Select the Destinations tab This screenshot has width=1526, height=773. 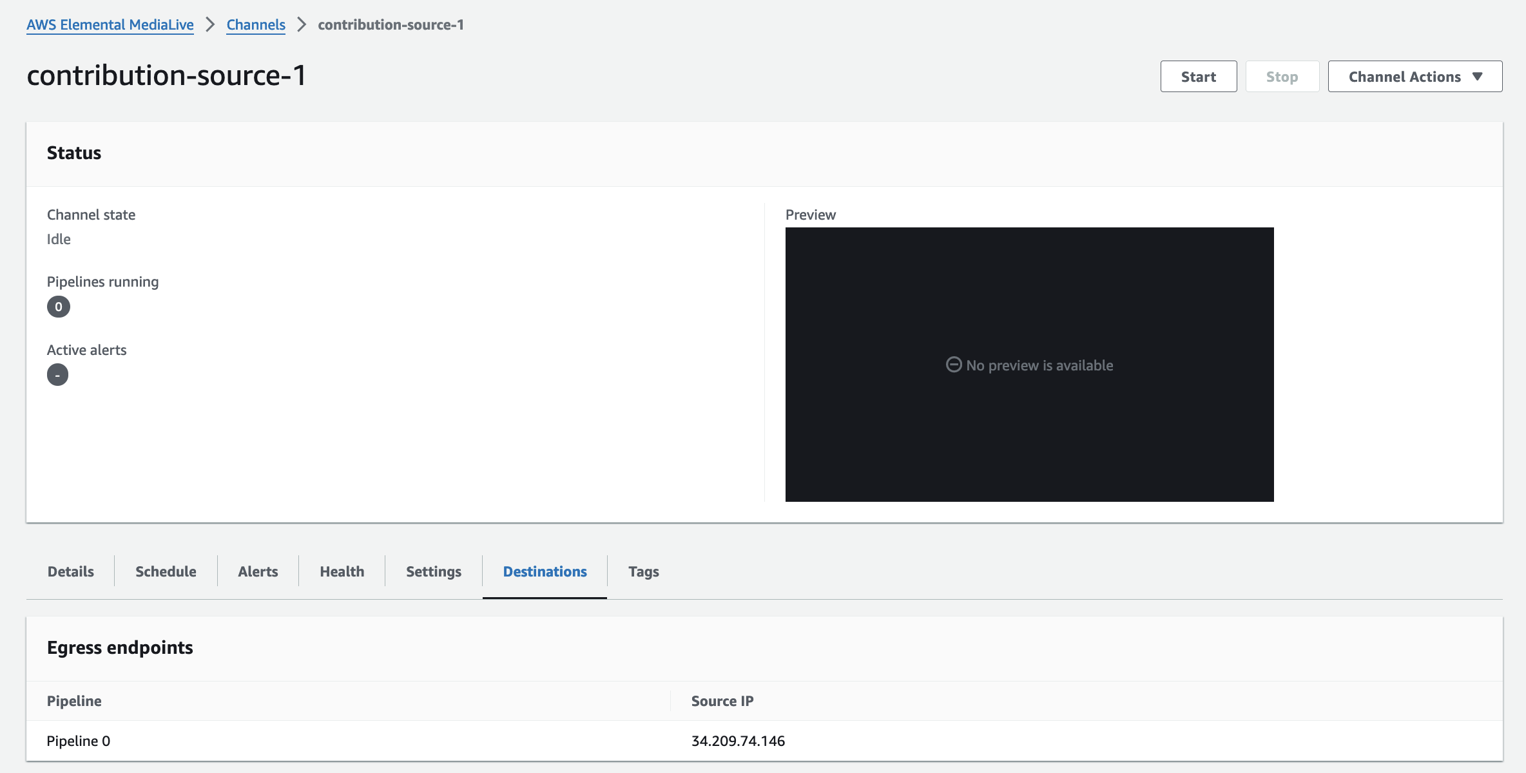coord(545,571)
